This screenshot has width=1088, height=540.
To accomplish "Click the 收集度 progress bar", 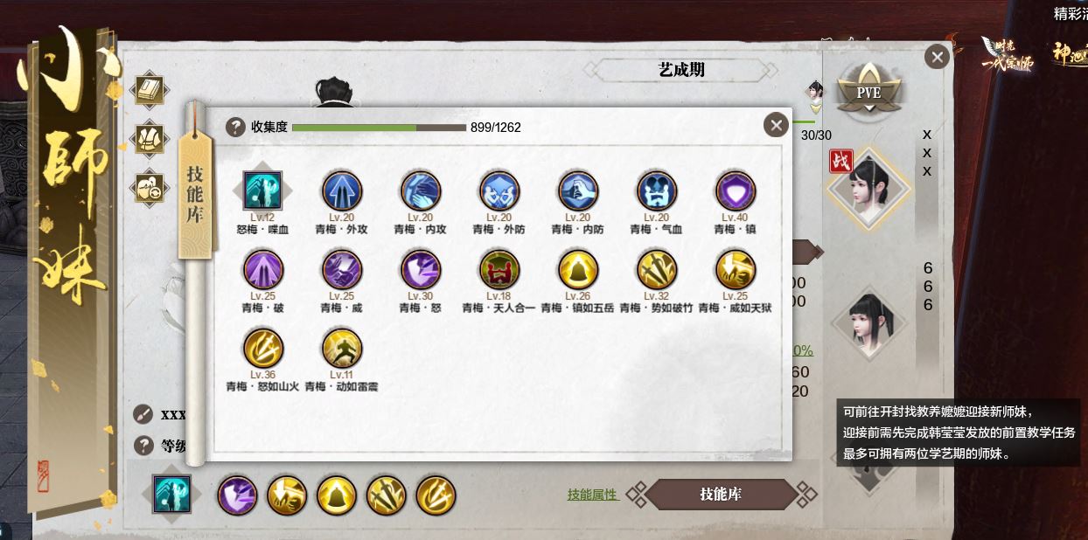I will [379, 128].
